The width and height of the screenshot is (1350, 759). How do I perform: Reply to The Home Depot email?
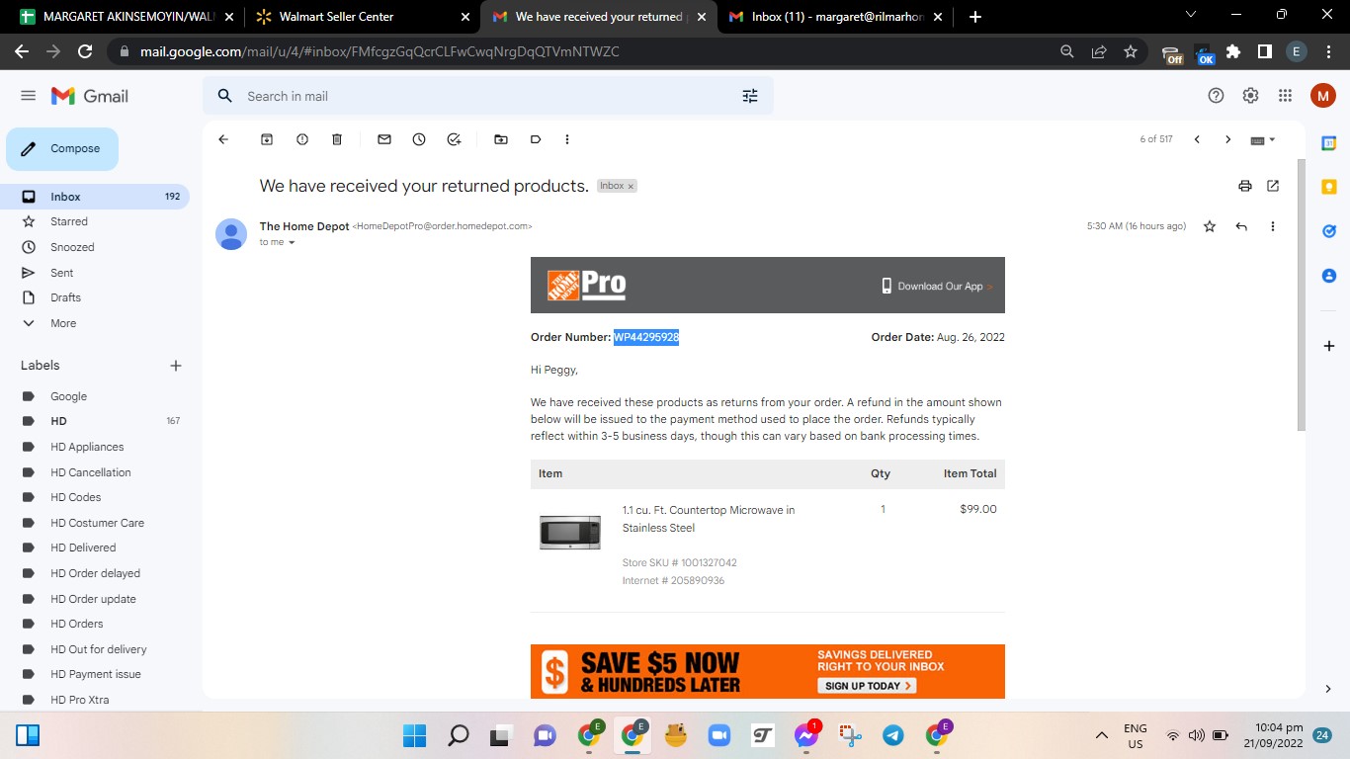(1241, 226)
